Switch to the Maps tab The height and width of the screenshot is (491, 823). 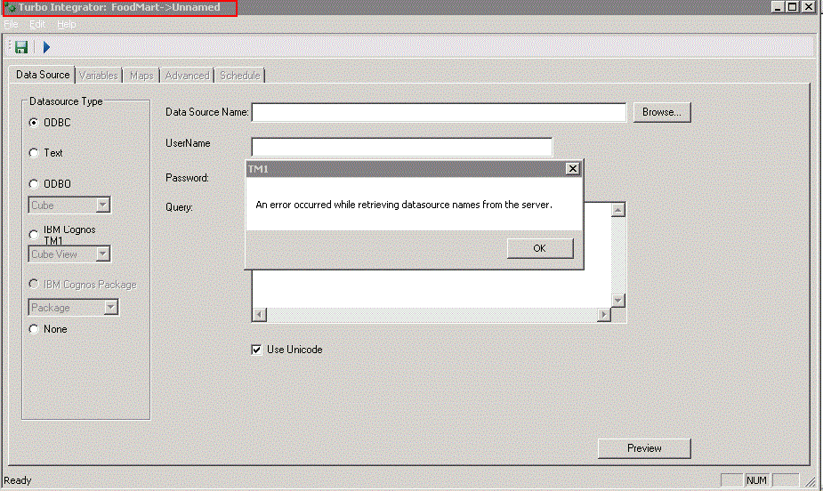pos(141,76)
